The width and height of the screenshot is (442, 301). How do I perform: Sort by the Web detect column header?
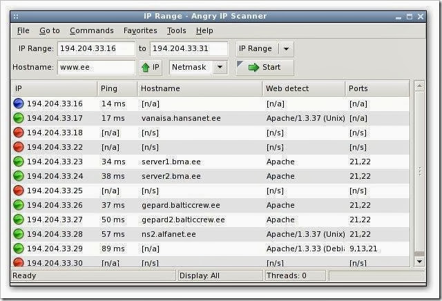304,88
